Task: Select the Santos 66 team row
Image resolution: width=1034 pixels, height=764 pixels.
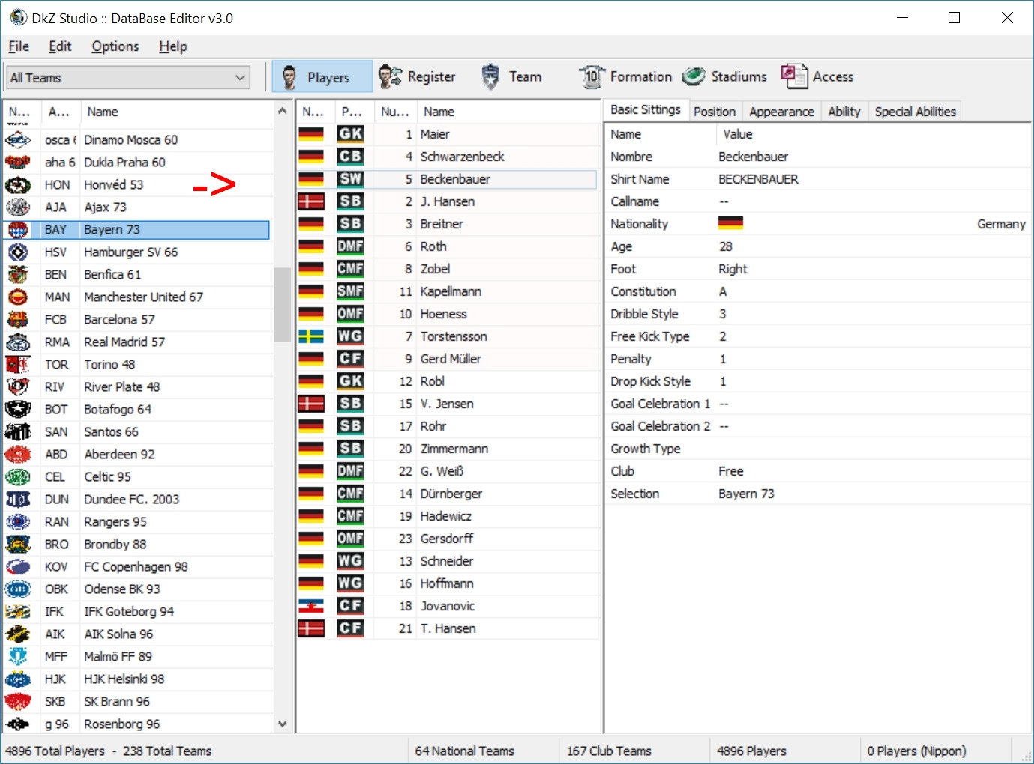Action: tap(136, 432)
